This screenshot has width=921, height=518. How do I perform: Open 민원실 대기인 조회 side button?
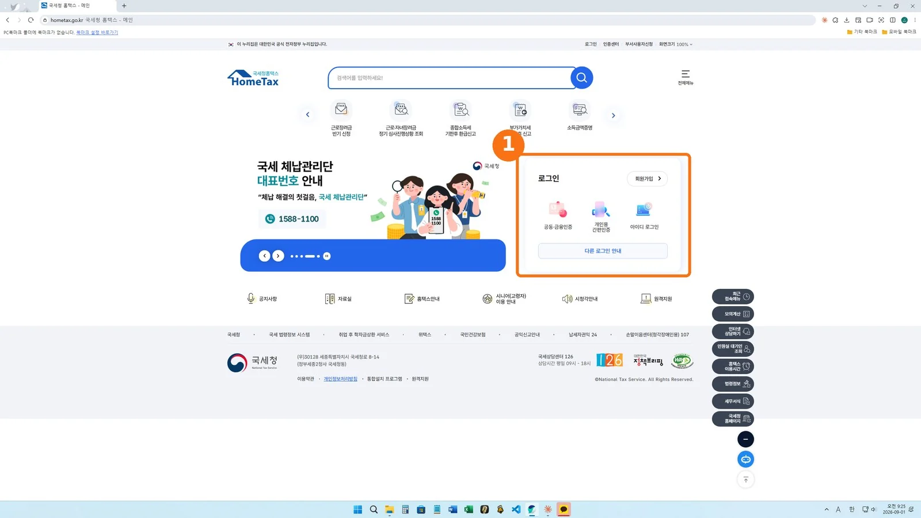[733, 349]
